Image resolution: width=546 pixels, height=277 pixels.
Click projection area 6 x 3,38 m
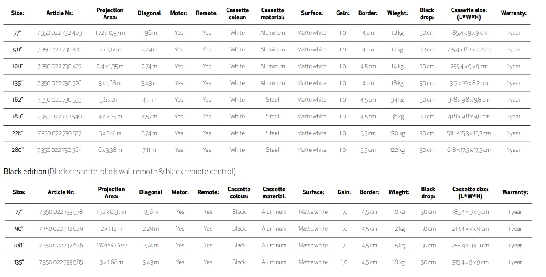tap(110, 150)
